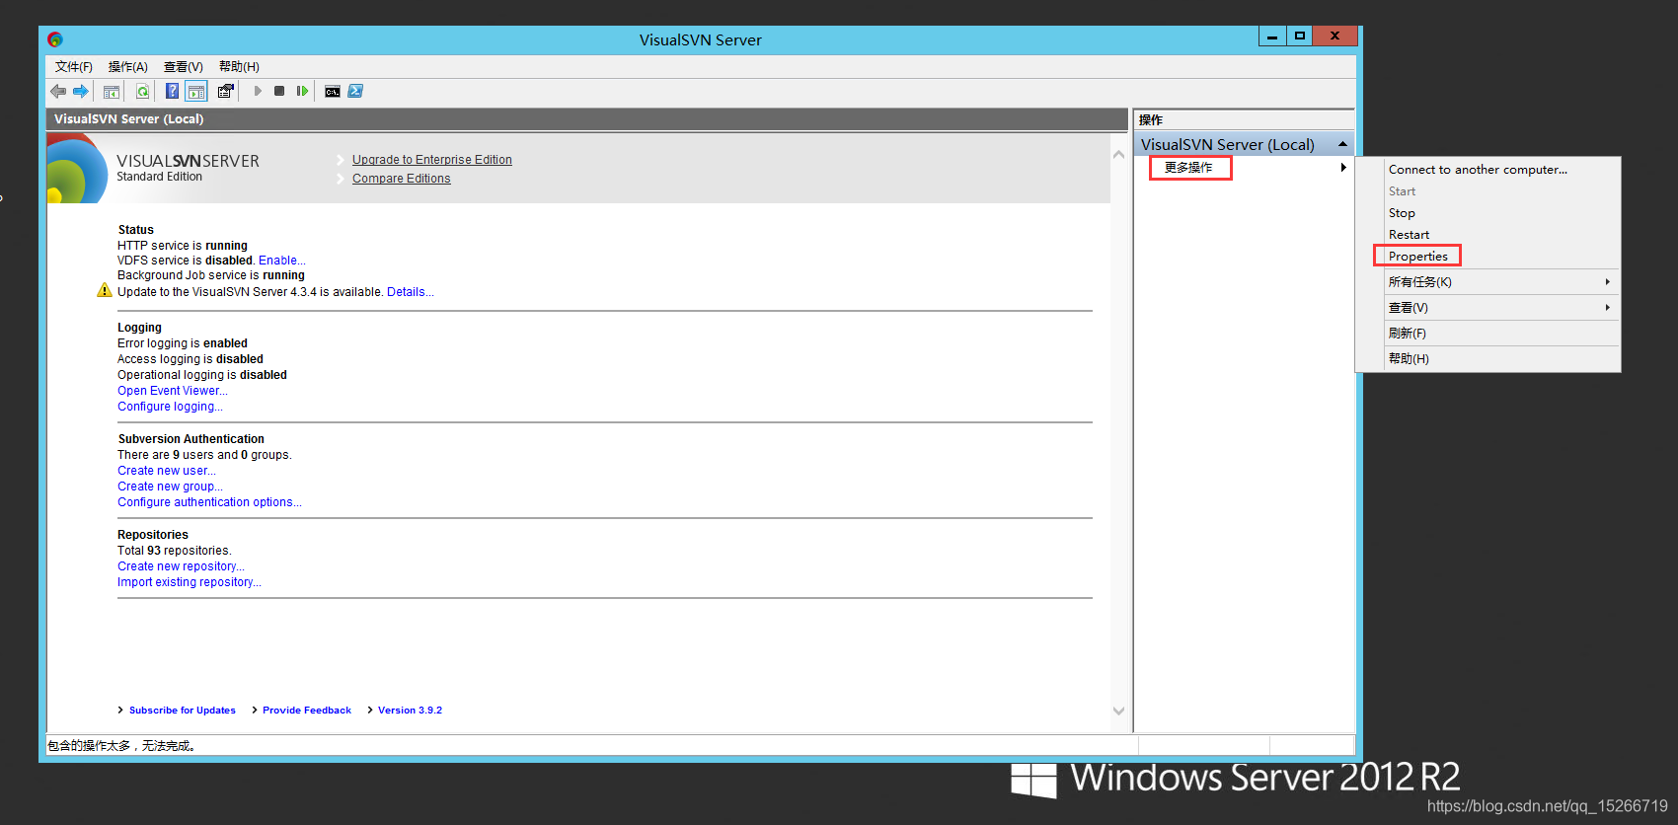Launch the PowerShell toolbar icon
1678x825 pixels.
click(355, 91)
